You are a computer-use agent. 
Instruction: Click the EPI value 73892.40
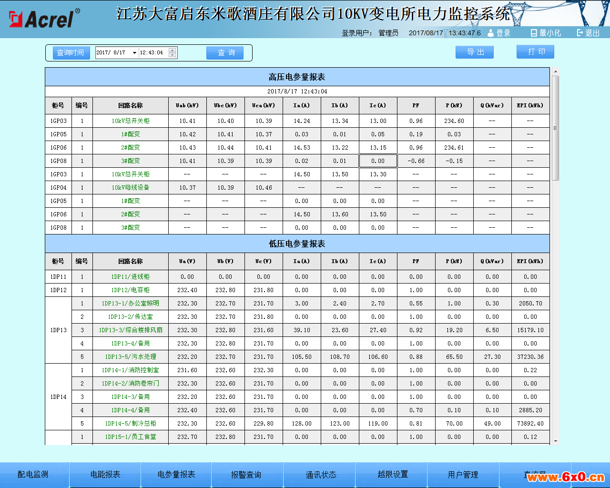pyautogui.click(x=530, y=424)
